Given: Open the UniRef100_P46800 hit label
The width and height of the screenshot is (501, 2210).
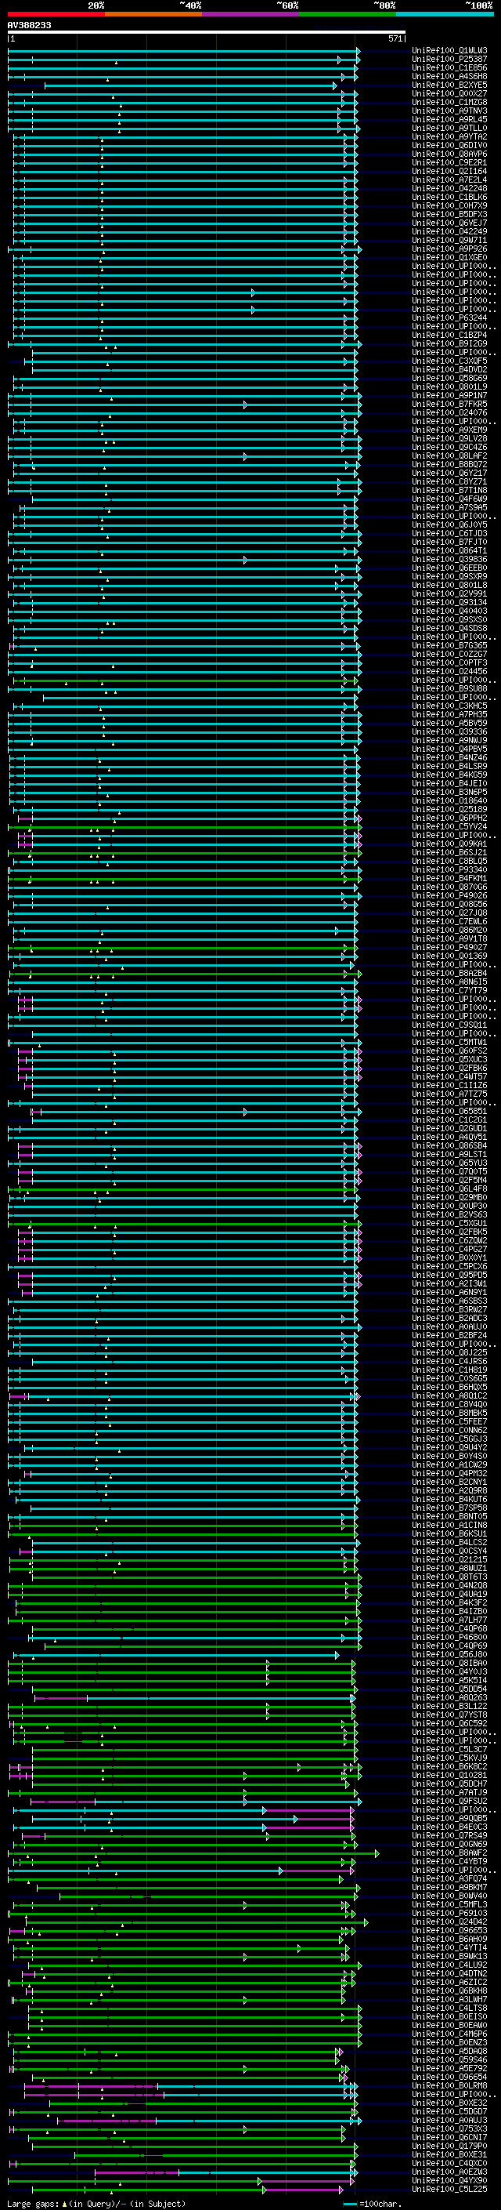Looking at the screenshot, I should coord(449,1637).
